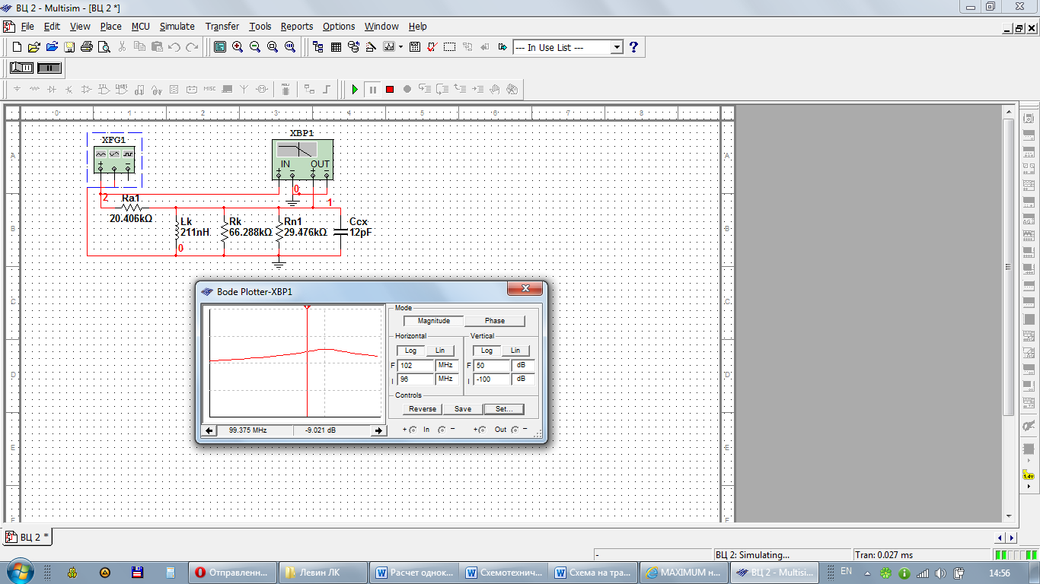Expand the grapher analysis list arrow
Image resolution: width=1040 pixels, height=584 pixels.
click(400, 47)
